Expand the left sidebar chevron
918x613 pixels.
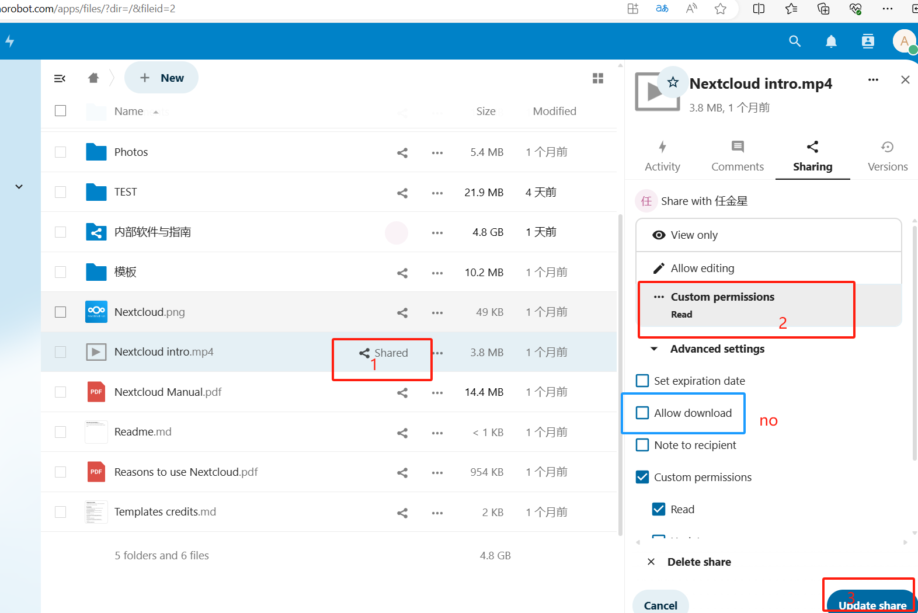tap(19, 187)
